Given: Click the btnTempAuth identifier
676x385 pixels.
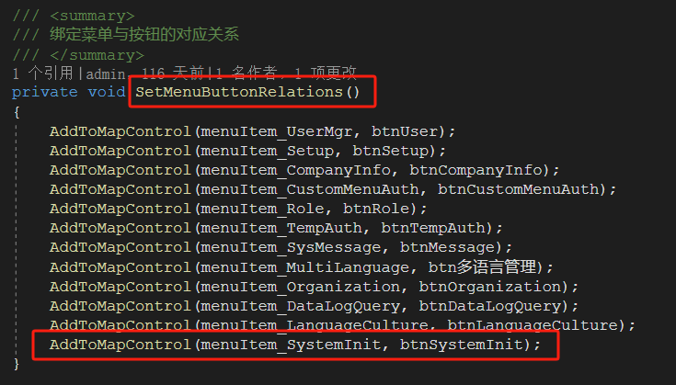Looking at the screenshot, I should click(433, 228).
